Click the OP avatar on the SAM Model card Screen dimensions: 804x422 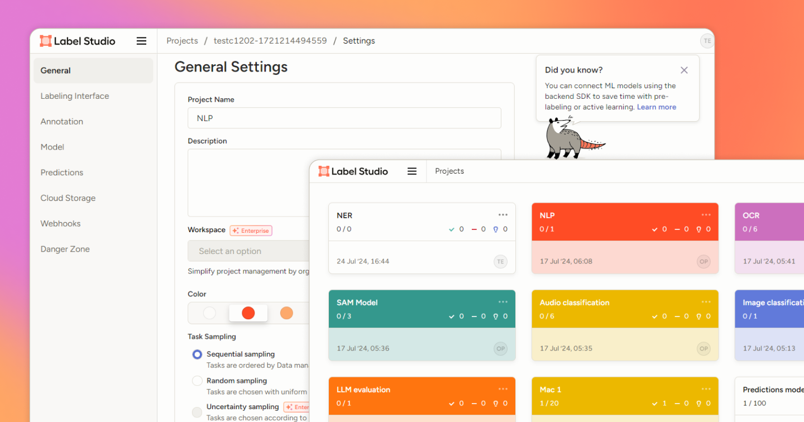[x=500, y=348]
